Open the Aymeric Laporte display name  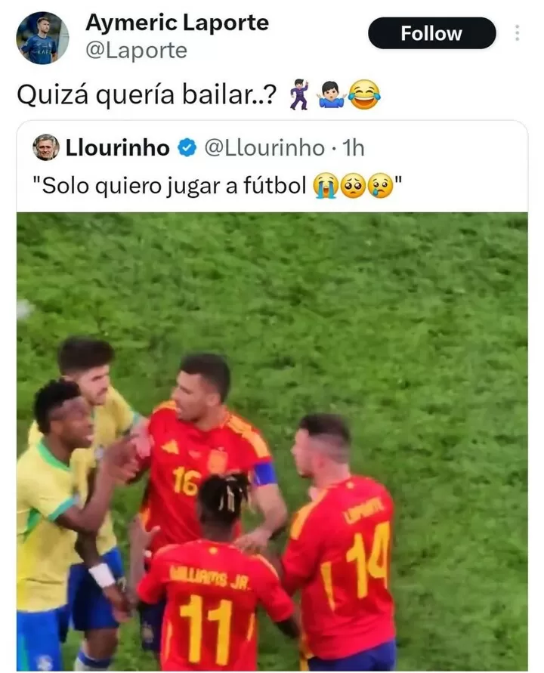tap(177, 23)
